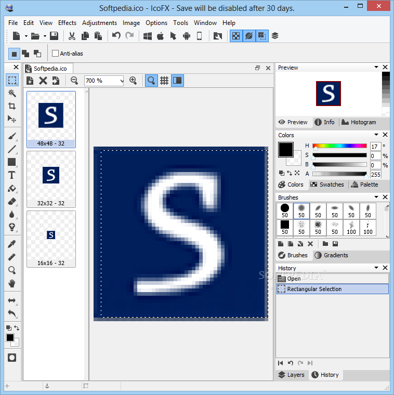The image size is (394, 395).
Task: Switch to the Swatches tab
Action: point(327,185)
